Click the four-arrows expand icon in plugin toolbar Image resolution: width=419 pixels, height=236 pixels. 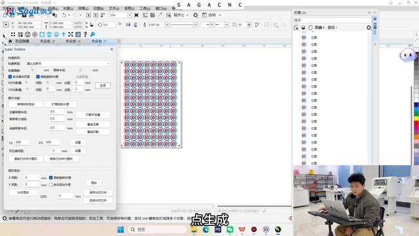pos(71,34)
